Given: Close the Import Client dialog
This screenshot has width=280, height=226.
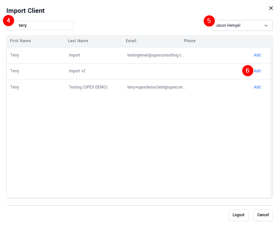Looking at the screenshot, I should (271, 8).
